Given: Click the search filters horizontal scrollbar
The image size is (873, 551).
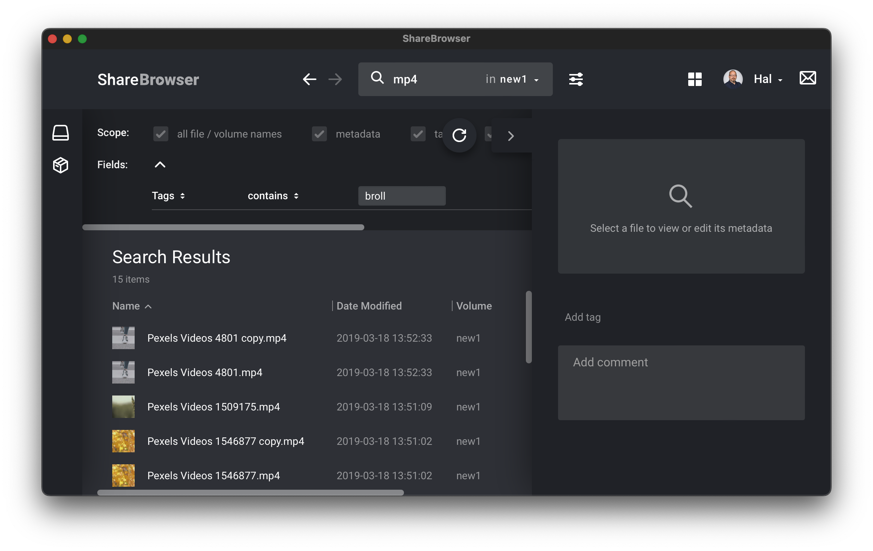Looking at the screenshot, I should tap(223, 227).
